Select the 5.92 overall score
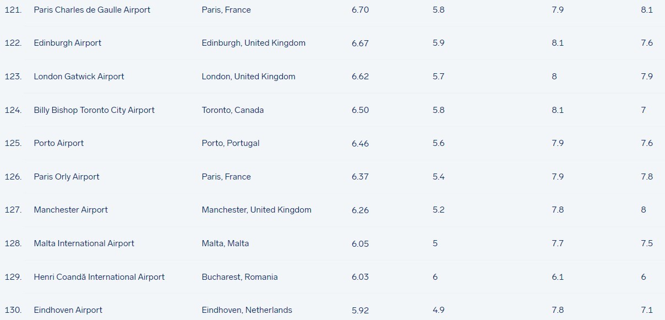This screenshot has width=665, height=320. click(x=360, y=310)
